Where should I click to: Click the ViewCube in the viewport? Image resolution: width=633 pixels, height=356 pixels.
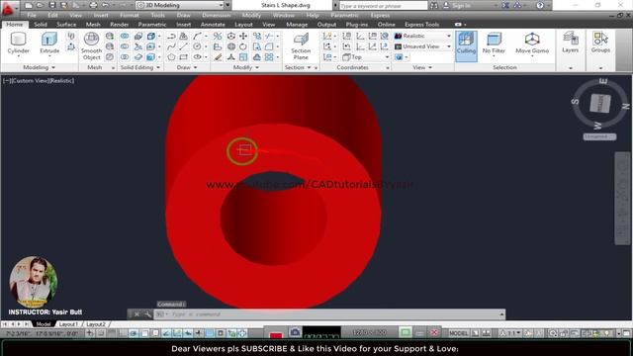tap(600, 103)
